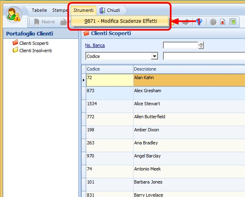Image resolution: width=245 pixels, height=197 pixels.
Task: Open the Tabelle menu
Action: point(40,10)
